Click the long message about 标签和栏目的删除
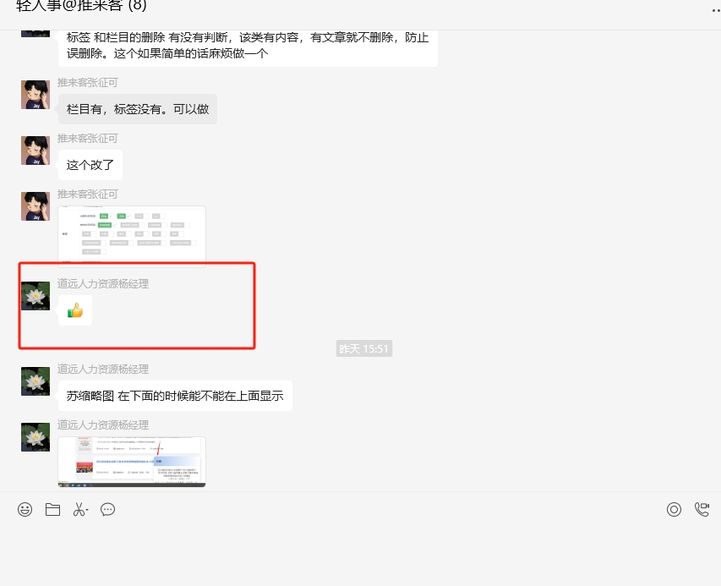Image resolution: width=721 pixels, height=586 pixels. coord(248,46)
